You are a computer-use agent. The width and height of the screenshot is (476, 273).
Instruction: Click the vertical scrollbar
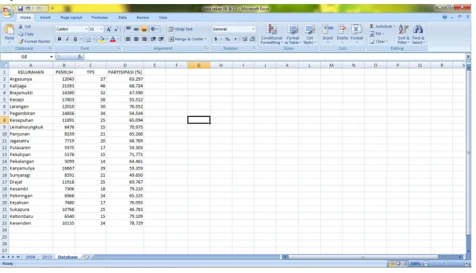(x=469, y=151)
